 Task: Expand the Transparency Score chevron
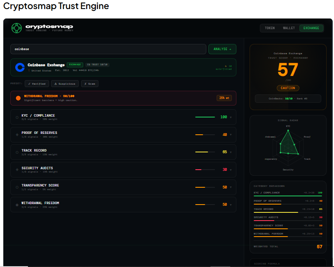tap(231, 187)
